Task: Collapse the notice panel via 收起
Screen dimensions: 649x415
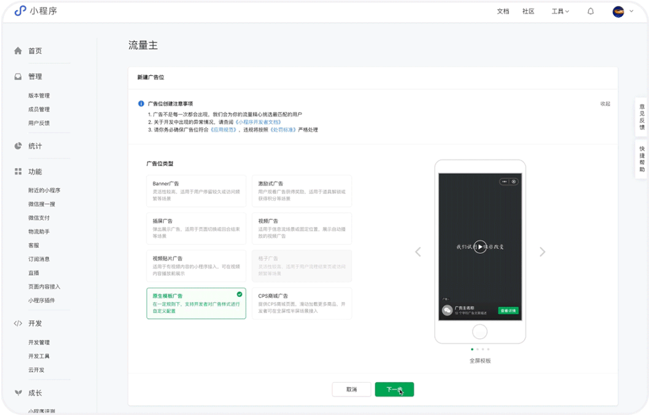Action: click(x=606, y=103)
